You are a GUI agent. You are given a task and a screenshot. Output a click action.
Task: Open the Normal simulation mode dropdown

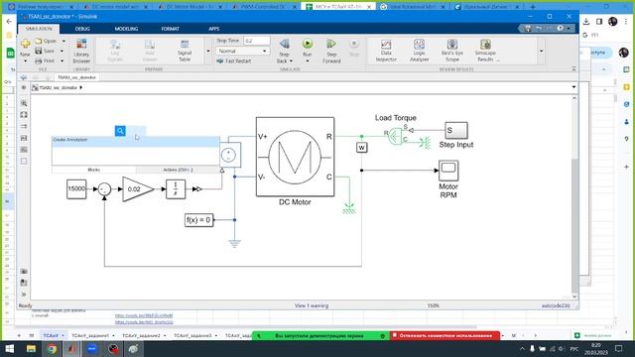[242, 51]
